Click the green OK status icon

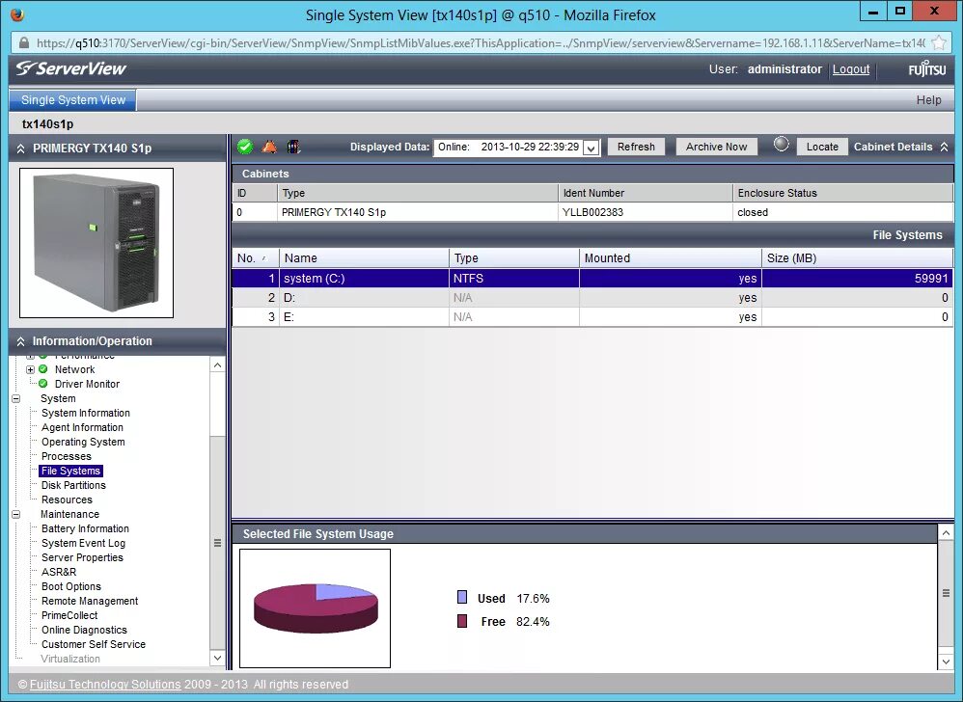(x=245, y=147)
